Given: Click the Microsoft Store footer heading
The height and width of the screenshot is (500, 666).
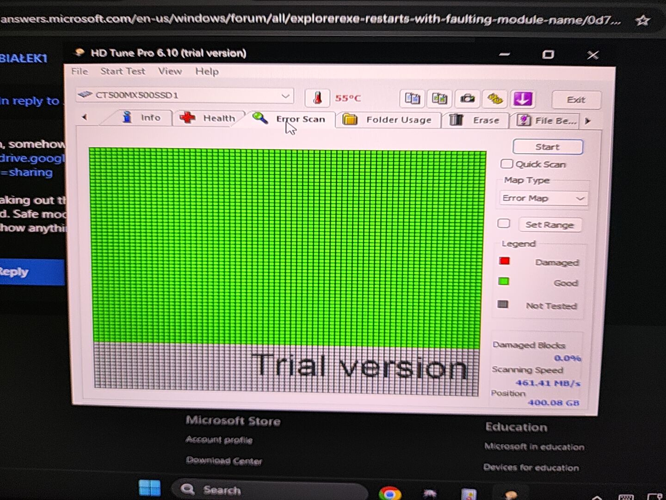Looking at the screenshot, I should (x=233, y=421).
